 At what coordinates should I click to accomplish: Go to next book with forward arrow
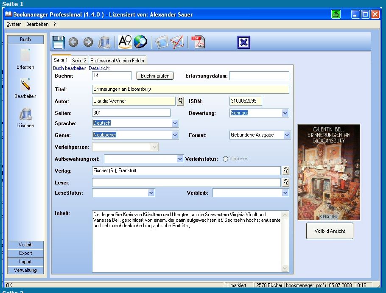[x=88, y=42]
